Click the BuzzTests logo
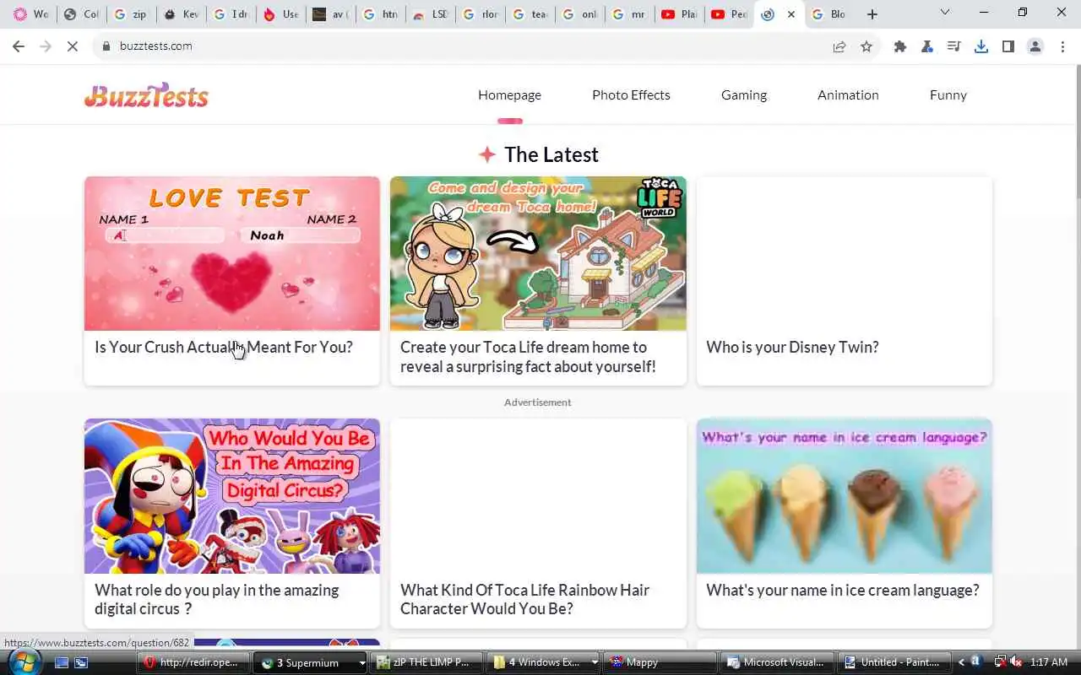1081x675 pixels. click(x=146, y=95)
